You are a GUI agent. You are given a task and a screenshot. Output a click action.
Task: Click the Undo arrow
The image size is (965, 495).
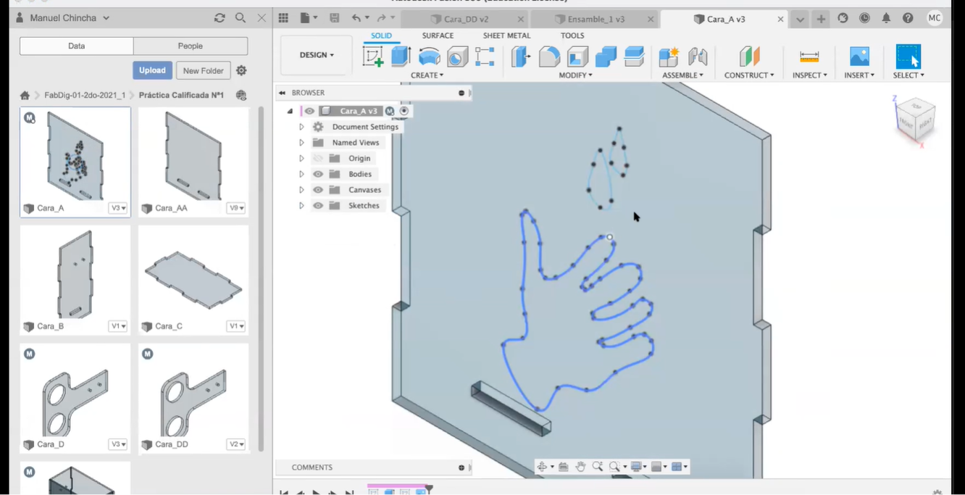pos(356,18)
